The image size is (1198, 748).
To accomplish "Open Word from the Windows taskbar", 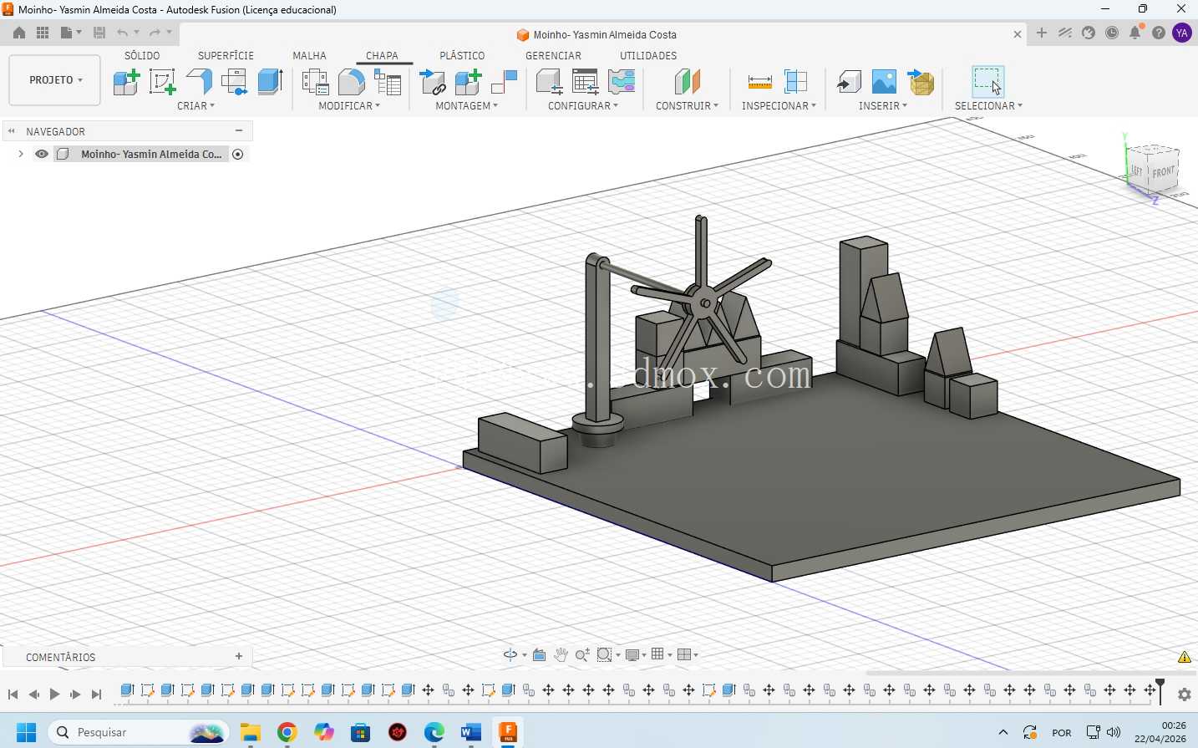I will point(471,733).
